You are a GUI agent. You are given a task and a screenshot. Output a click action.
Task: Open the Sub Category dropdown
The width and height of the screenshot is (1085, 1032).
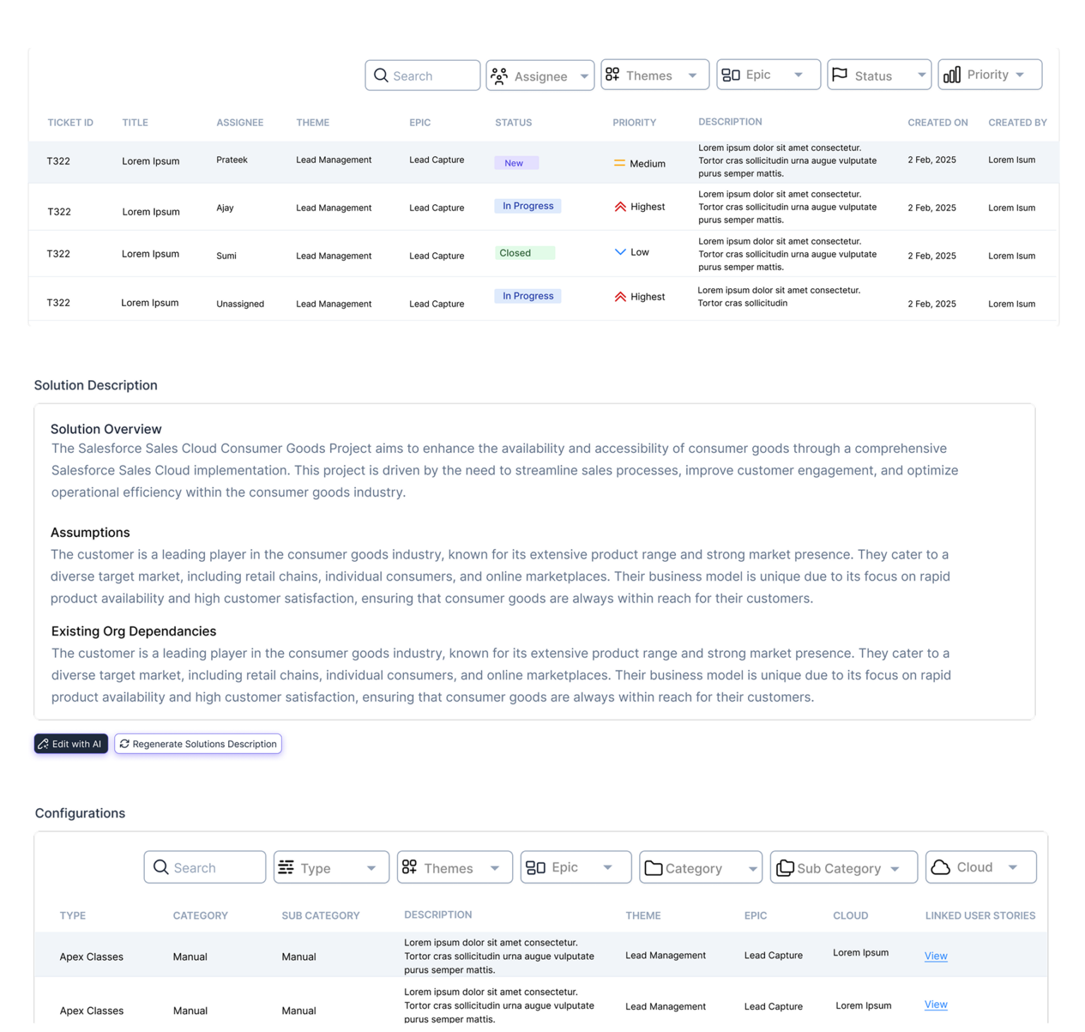897,867
